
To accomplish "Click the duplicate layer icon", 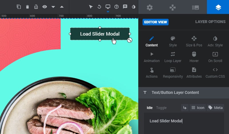I will click(x=19, y=7).
